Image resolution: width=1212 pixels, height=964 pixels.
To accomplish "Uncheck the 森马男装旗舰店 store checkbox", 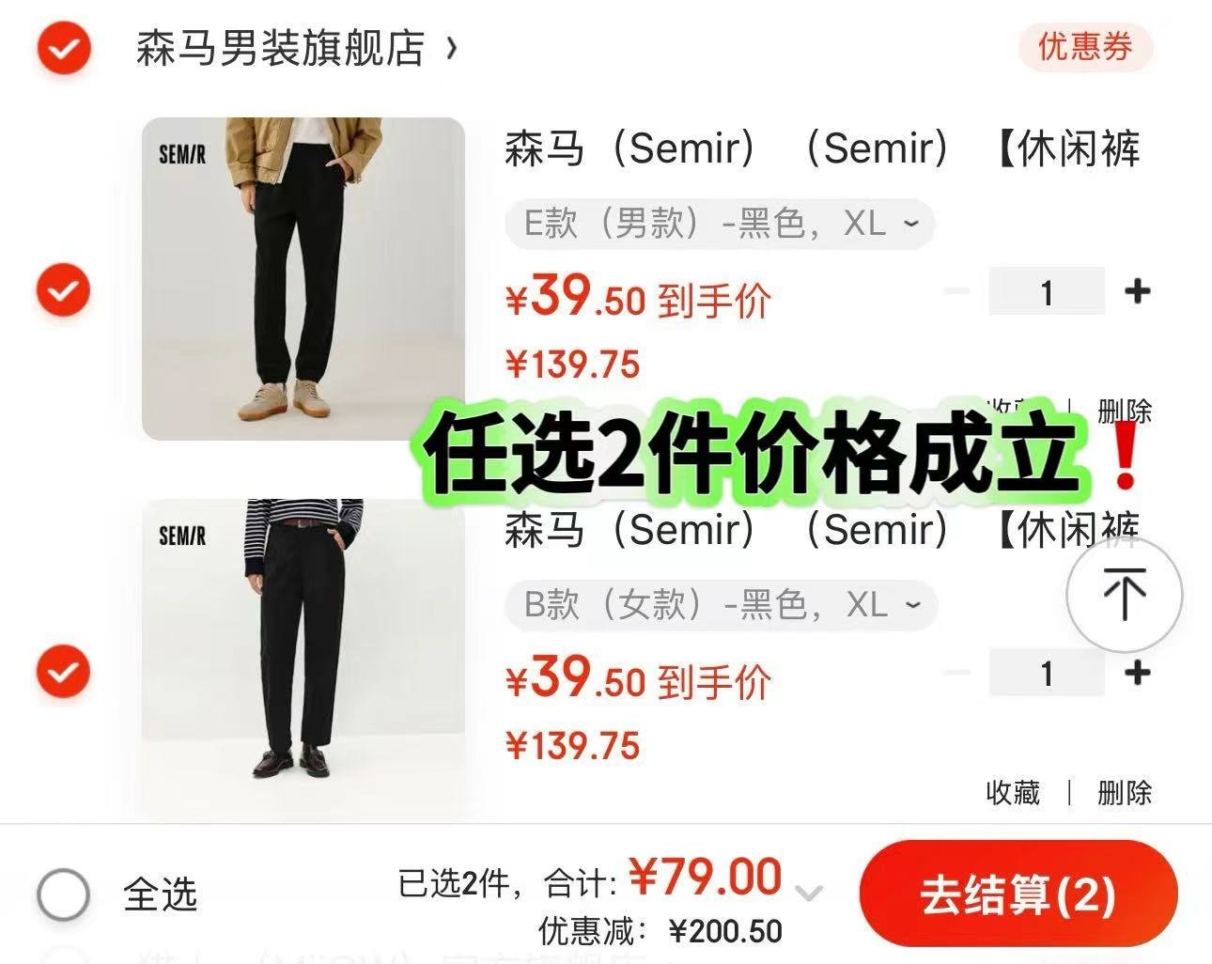I will [x=64, y=48].
